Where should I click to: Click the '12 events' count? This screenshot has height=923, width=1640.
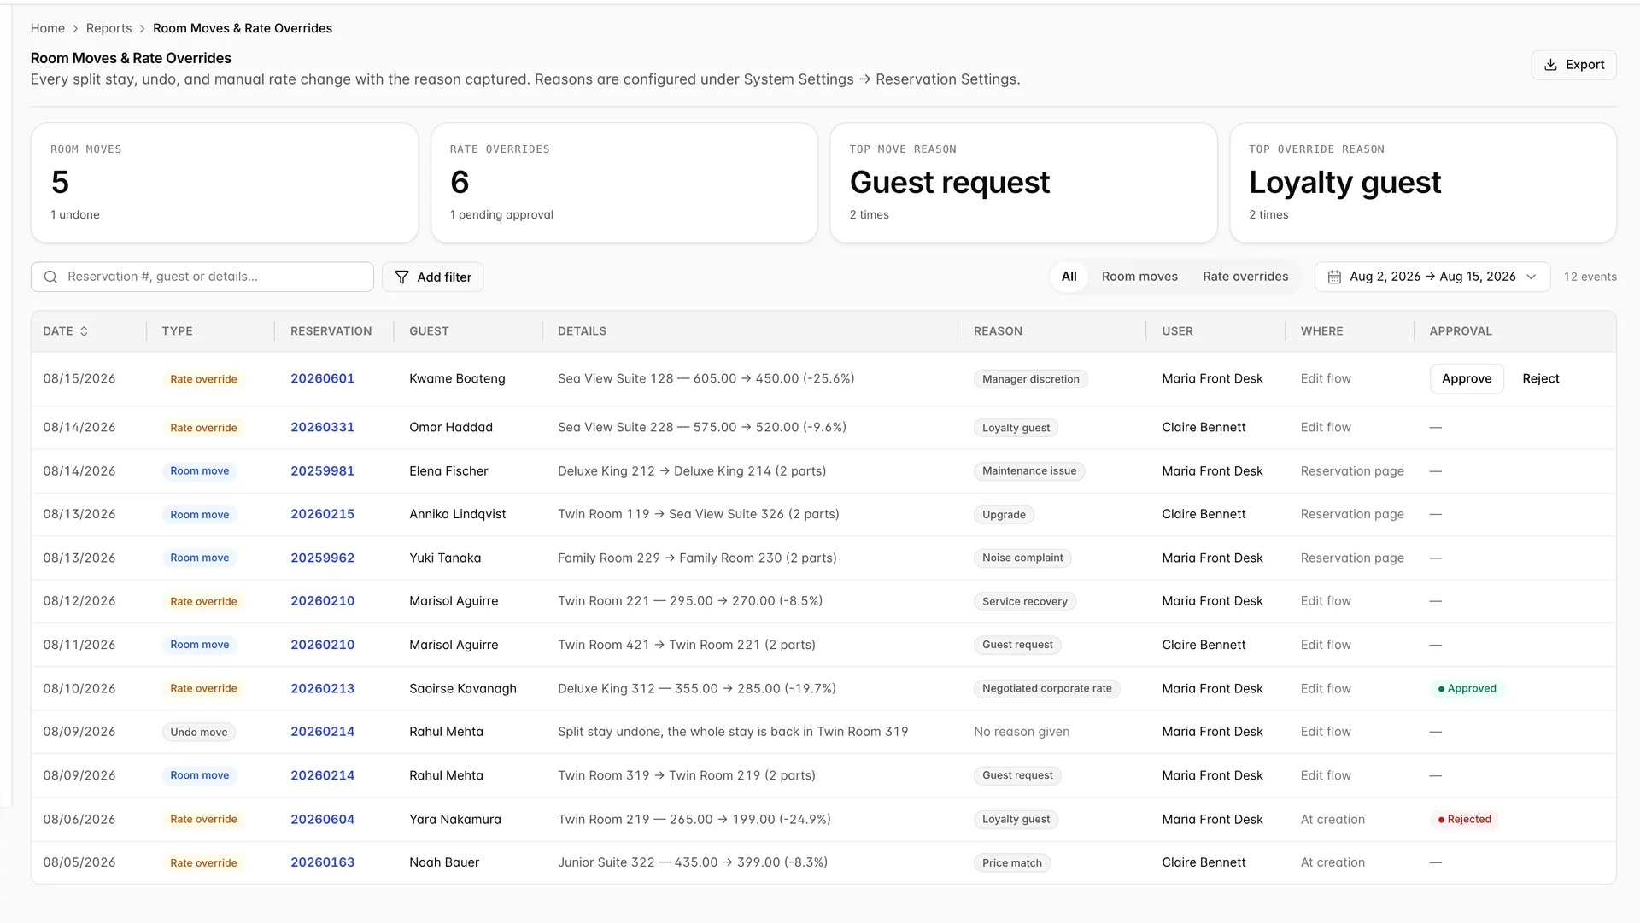click(1590, 277)
